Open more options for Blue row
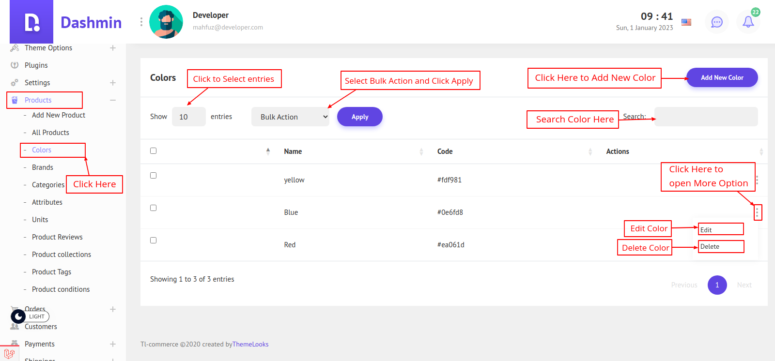 point(757,212)
